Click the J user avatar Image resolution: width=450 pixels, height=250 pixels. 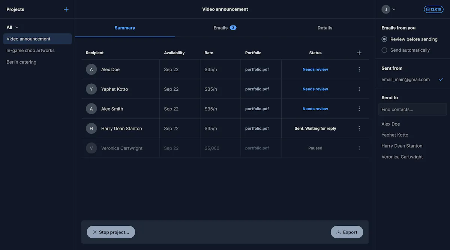(386, 9)
